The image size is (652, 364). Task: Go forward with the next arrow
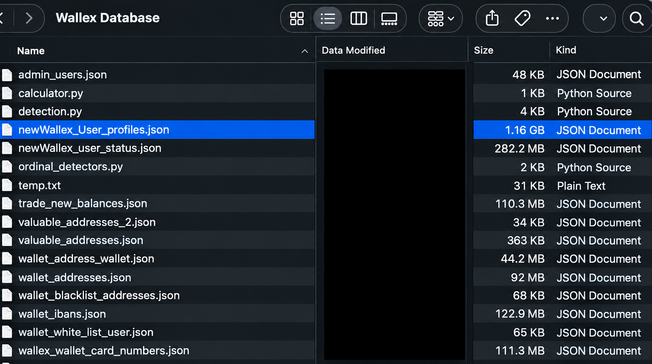click(x=29, y=18)
